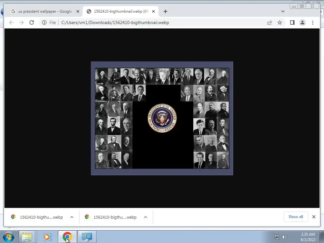The width and height of the screenshot is (324, 243).
Task: Close the 'us president wallpaper' tab
Action: (78, 11)
